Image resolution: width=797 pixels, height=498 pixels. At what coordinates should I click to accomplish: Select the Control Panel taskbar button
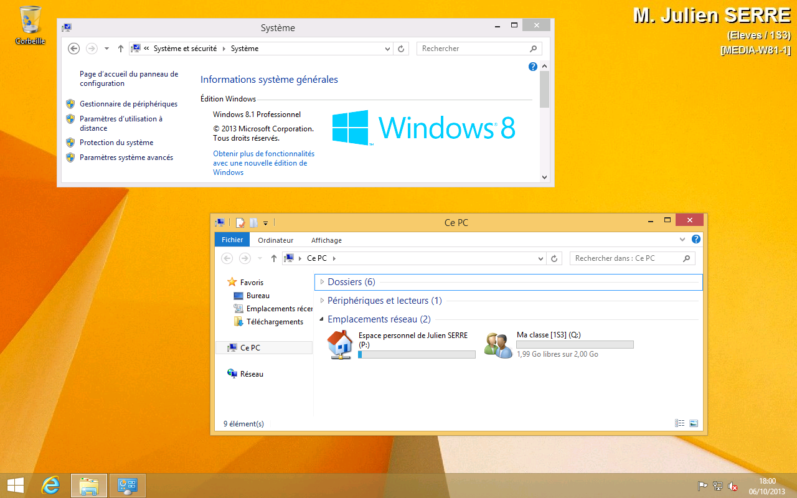pos(128,486)
